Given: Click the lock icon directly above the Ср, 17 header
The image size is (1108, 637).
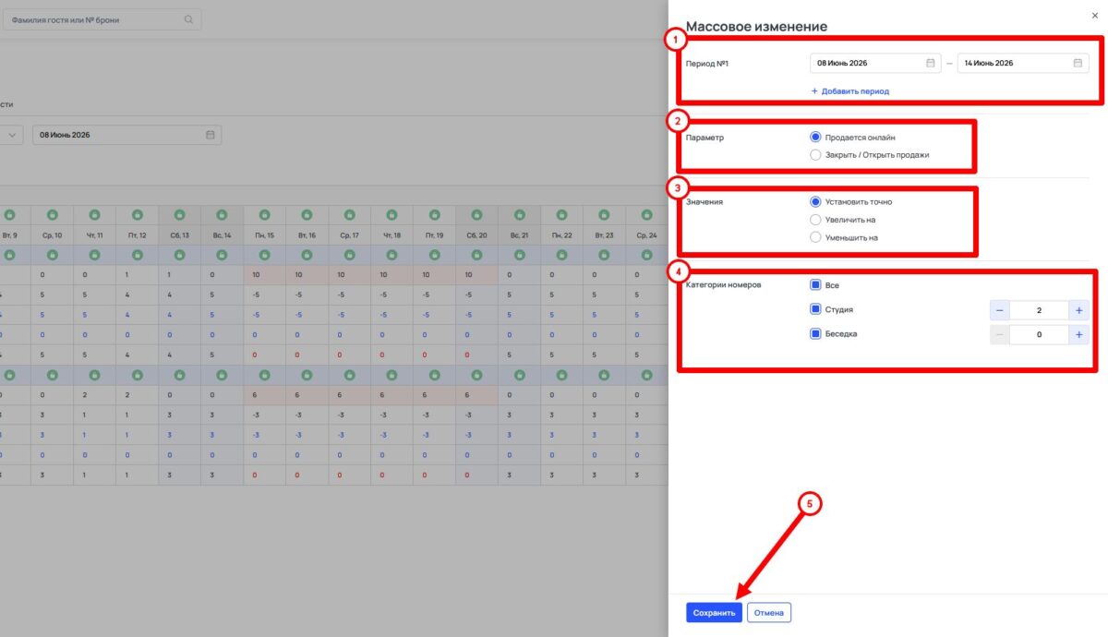Looking at the screenshot, I should [x=350, y=214].
